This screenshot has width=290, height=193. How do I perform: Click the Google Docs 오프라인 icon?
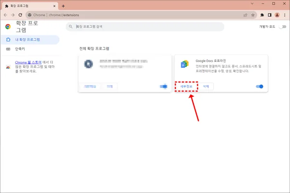(185, 64)
